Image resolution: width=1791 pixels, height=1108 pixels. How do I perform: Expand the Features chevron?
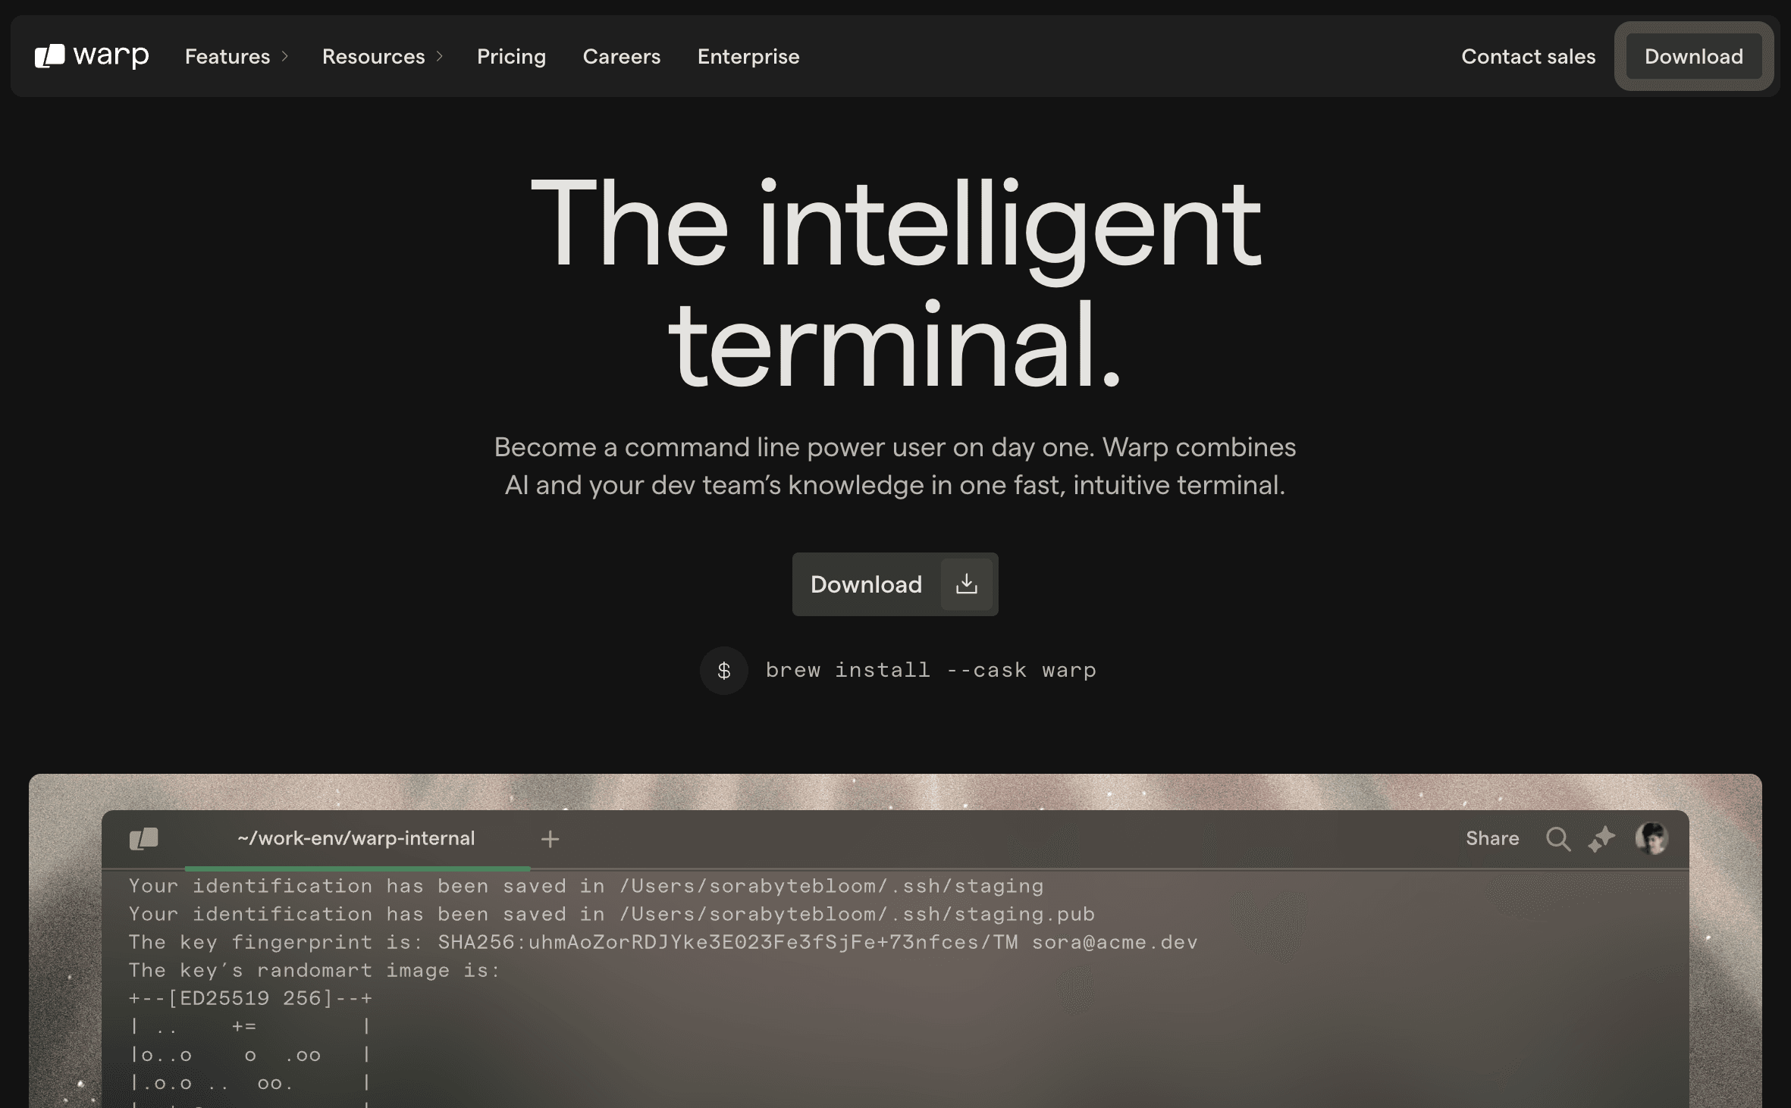pos(285,57)
